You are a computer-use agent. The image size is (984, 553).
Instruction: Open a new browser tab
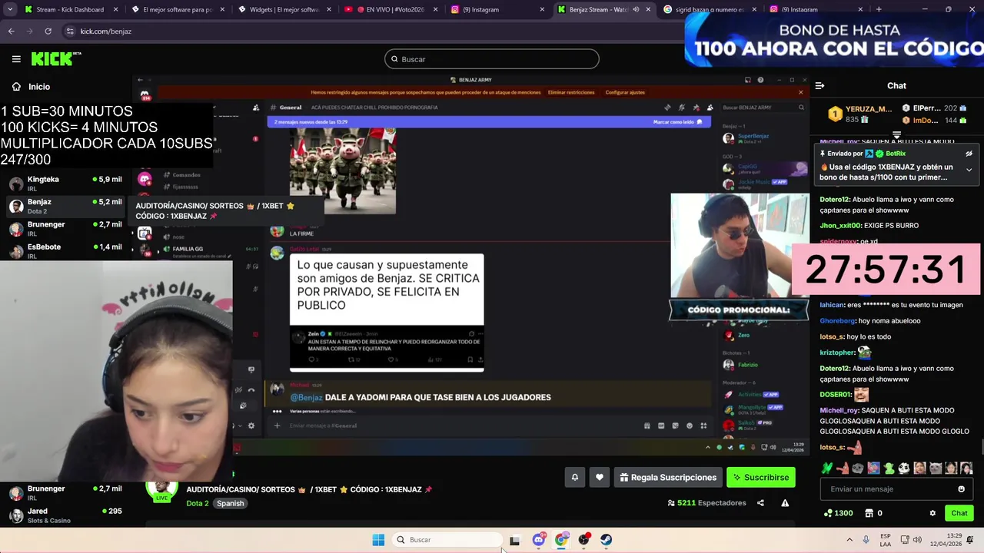tap(879, 9)
